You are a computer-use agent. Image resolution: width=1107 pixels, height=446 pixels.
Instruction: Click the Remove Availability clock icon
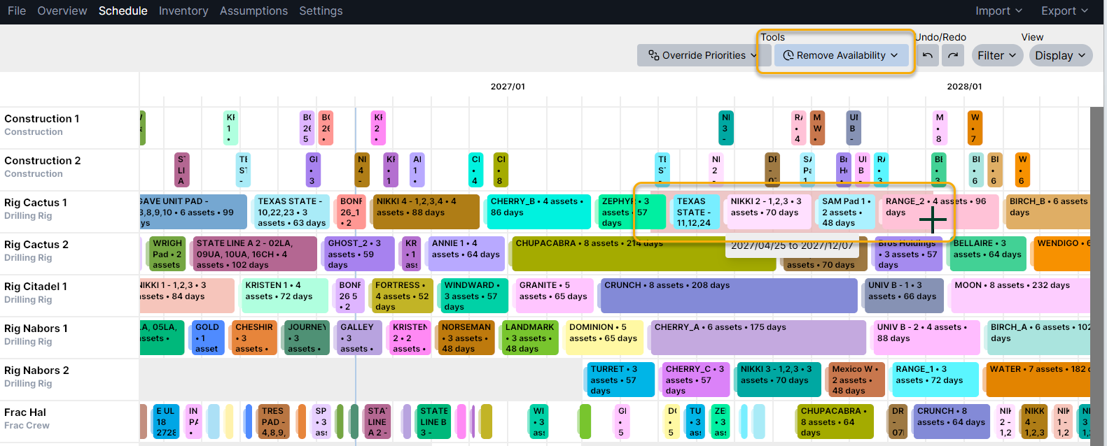coord(788,55)
